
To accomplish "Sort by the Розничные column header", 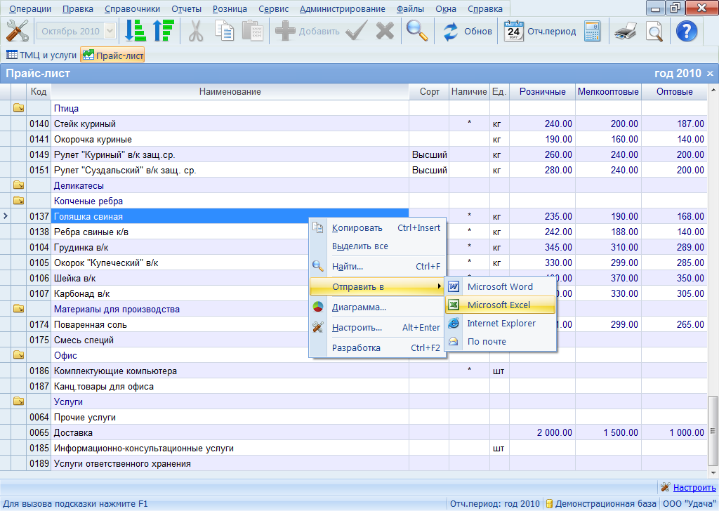I will pyautogui.click(x=542, y=92).
